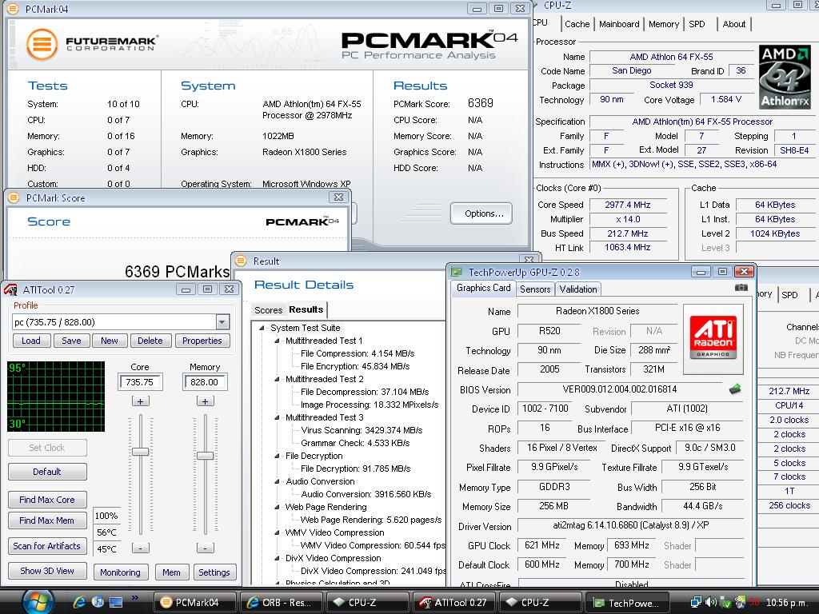Click the Windows Media Player Quick Launch icon
Screen dimensions: 819x614
(x=97, y=602)
